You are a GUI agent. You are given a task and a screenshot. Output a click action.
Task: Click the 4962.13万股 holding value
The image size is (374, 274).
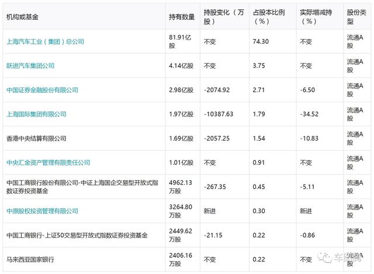(181, 187)
